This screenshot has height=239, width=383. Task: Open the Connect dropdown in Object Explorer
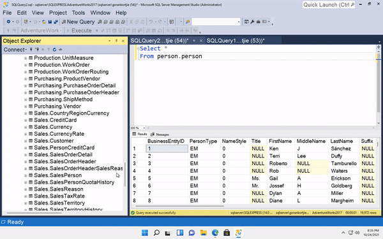click(x=15, y=50)
